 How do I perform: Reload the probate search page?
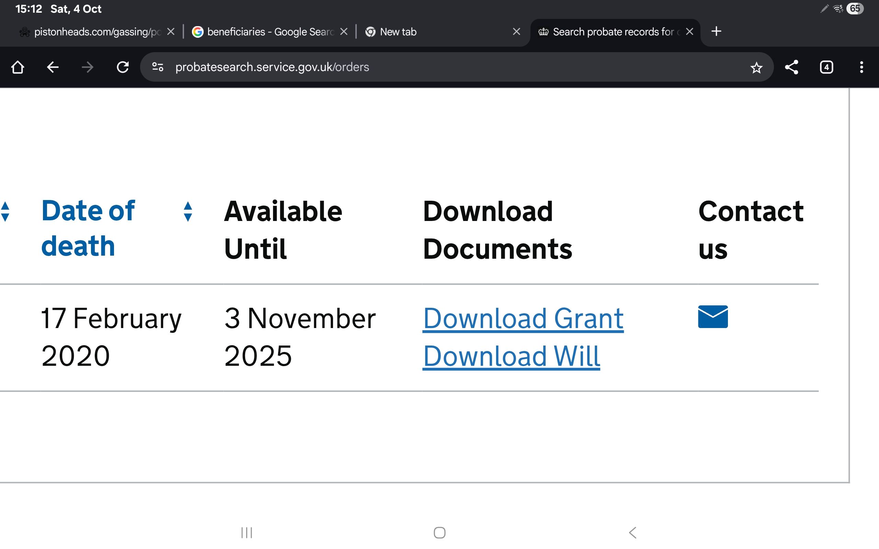[123, 67]
